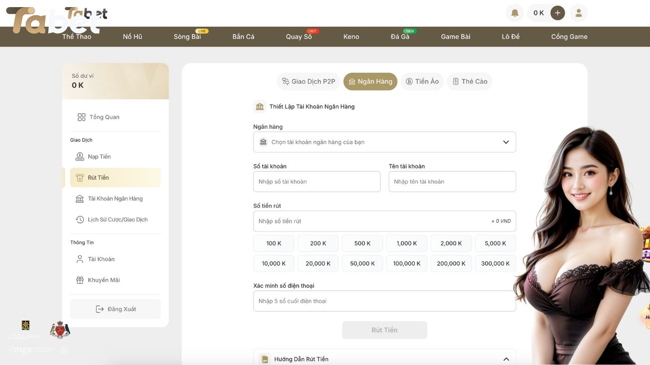Switch to the Tiền Ảo tab
The height and width of the screenshot is (365, 650).
[422, 81]
